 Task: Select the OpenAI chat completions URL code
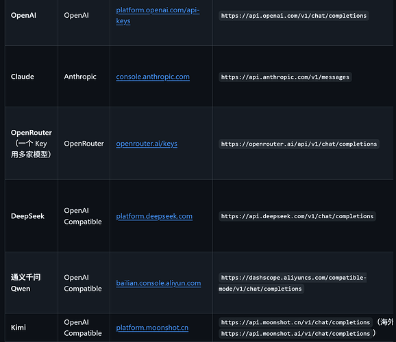(294, 16)
